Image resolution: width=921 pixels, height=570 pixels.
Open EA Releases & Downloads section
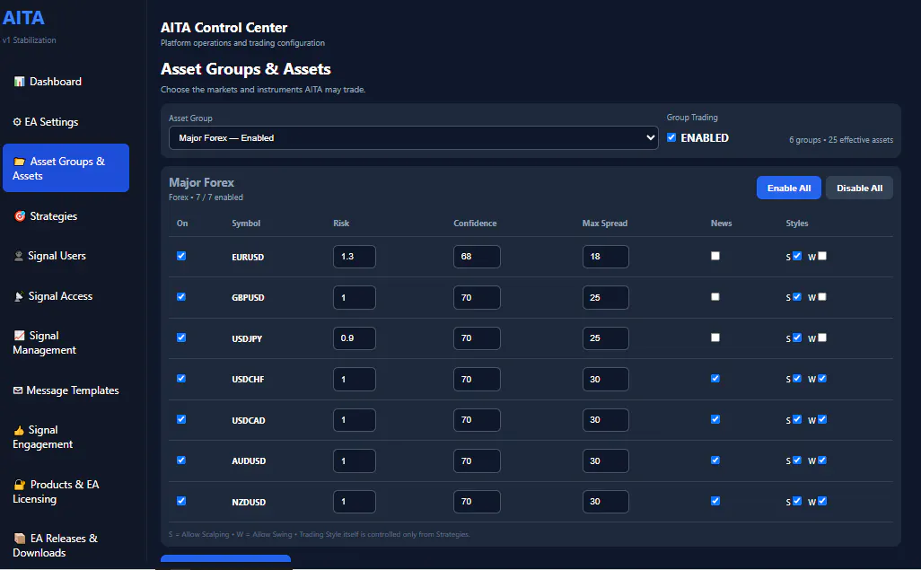(x=66, y=546)
